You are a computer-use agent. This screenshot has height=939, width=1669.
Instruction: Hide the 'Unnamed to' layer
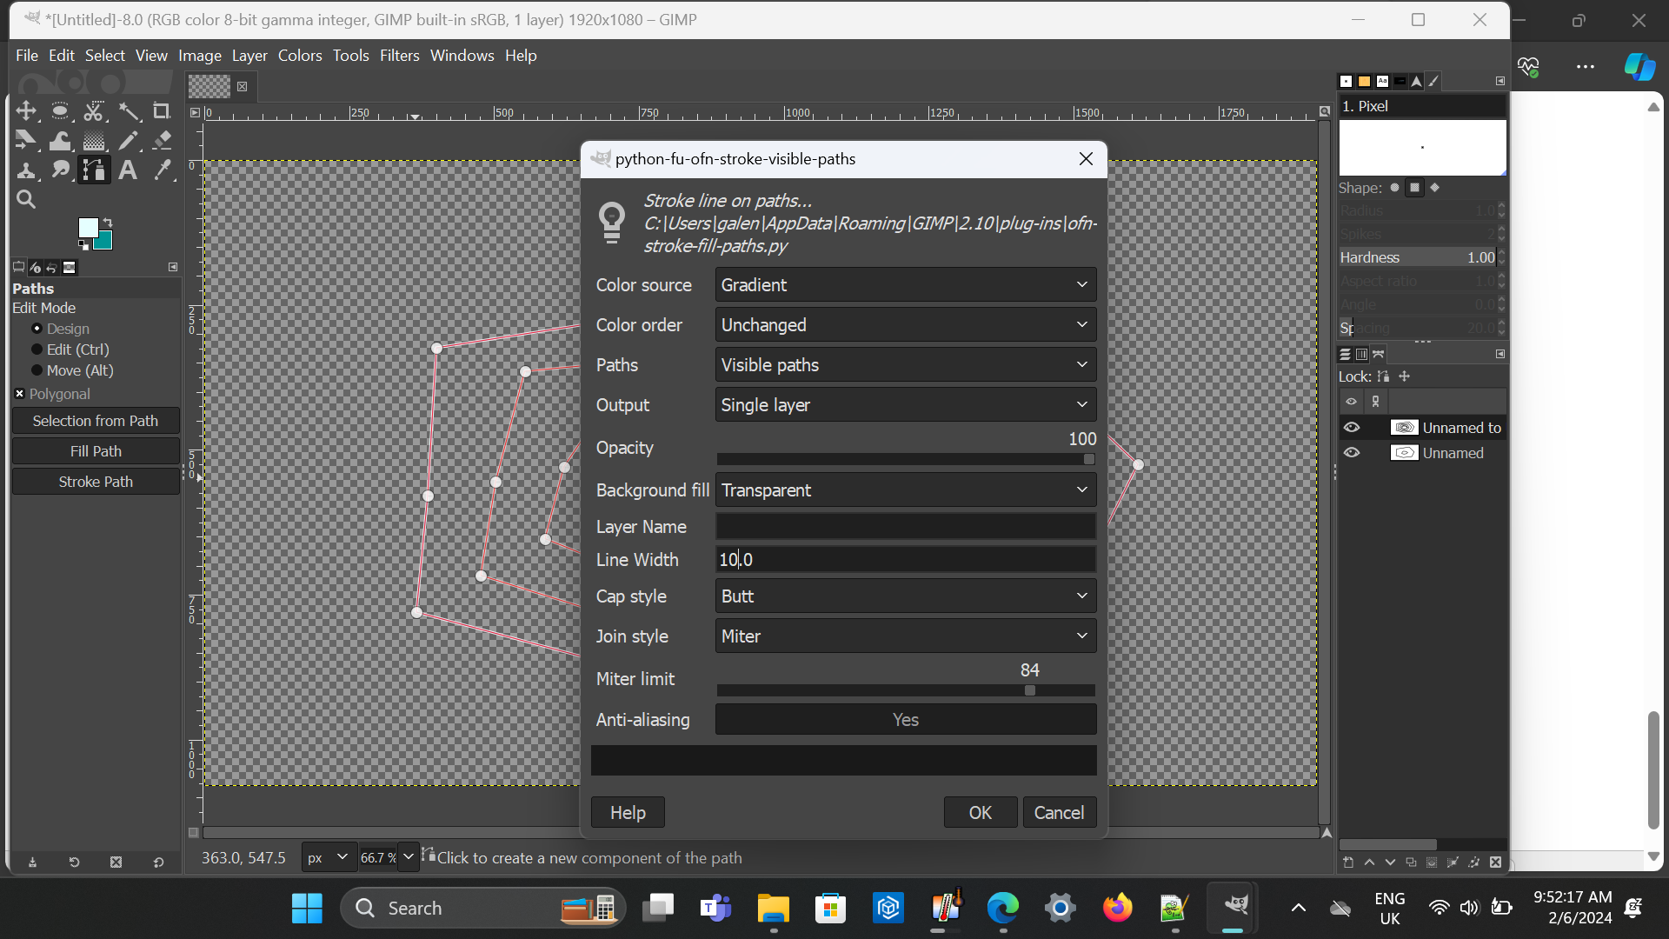(1352, 428)
